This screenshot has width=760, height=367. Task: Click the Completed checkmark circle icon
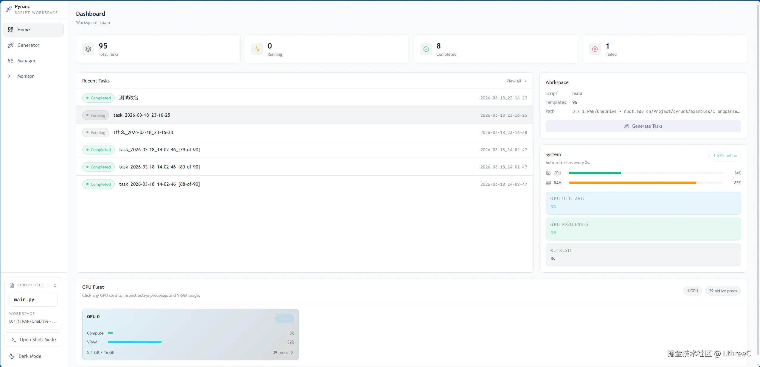click(x=426, y=49)
